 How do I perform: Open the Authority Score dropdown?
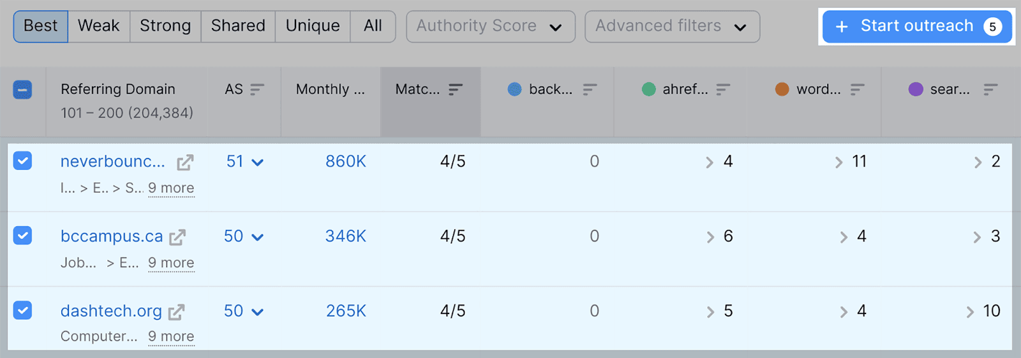[490, 27]
